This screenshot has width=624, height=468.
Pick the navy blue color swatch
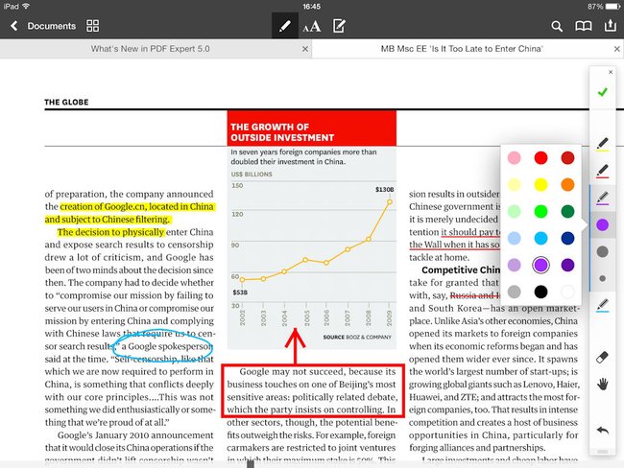tap(567, 238)
